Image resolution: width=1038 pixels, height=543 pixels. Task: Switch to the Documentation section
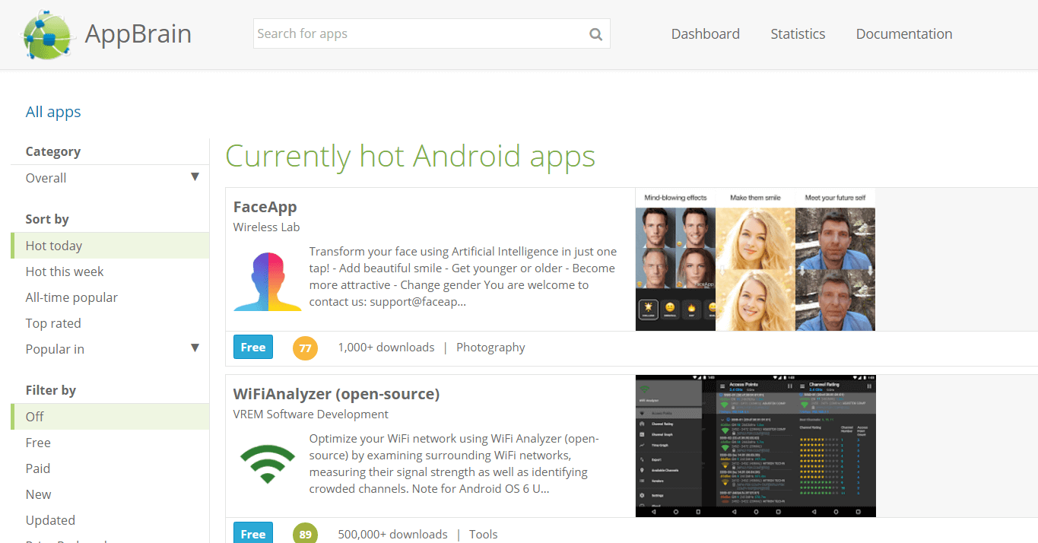903,33
